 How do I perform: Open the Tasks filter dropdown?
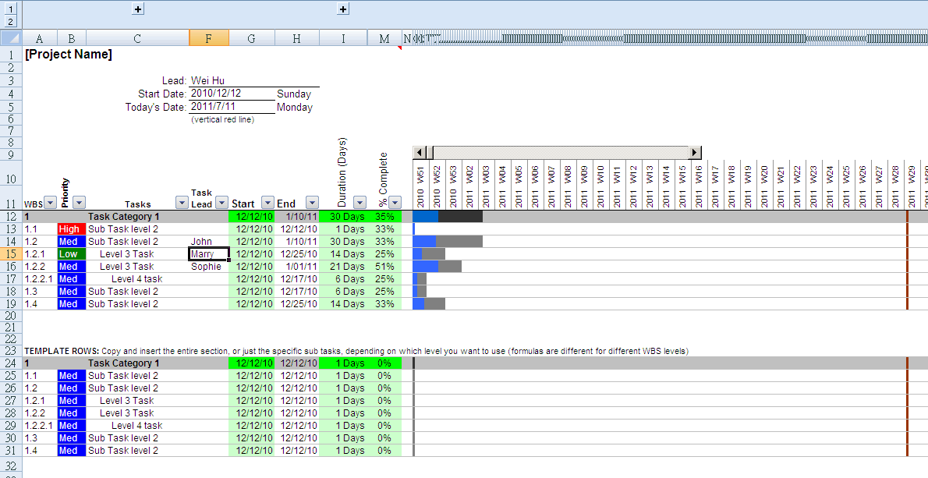tap(182, 203)
